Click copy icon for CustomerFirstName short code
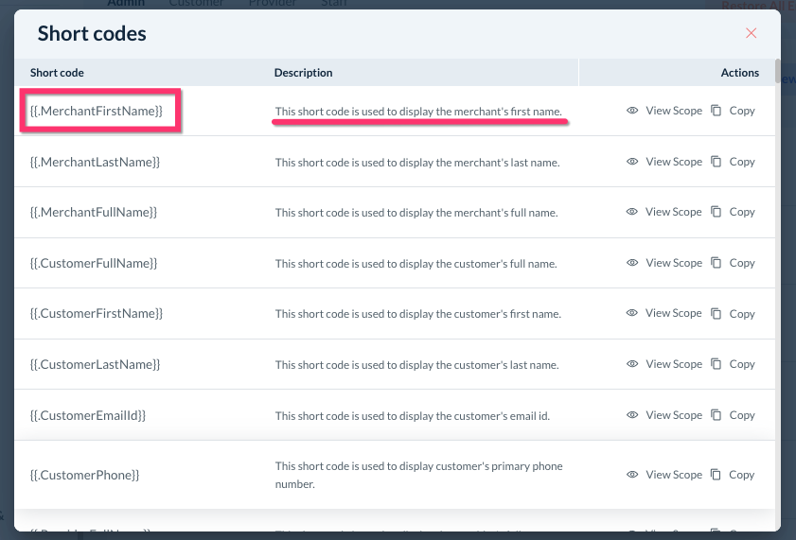The height and width of the screenshot is (540, 796). tap(716, 313)
